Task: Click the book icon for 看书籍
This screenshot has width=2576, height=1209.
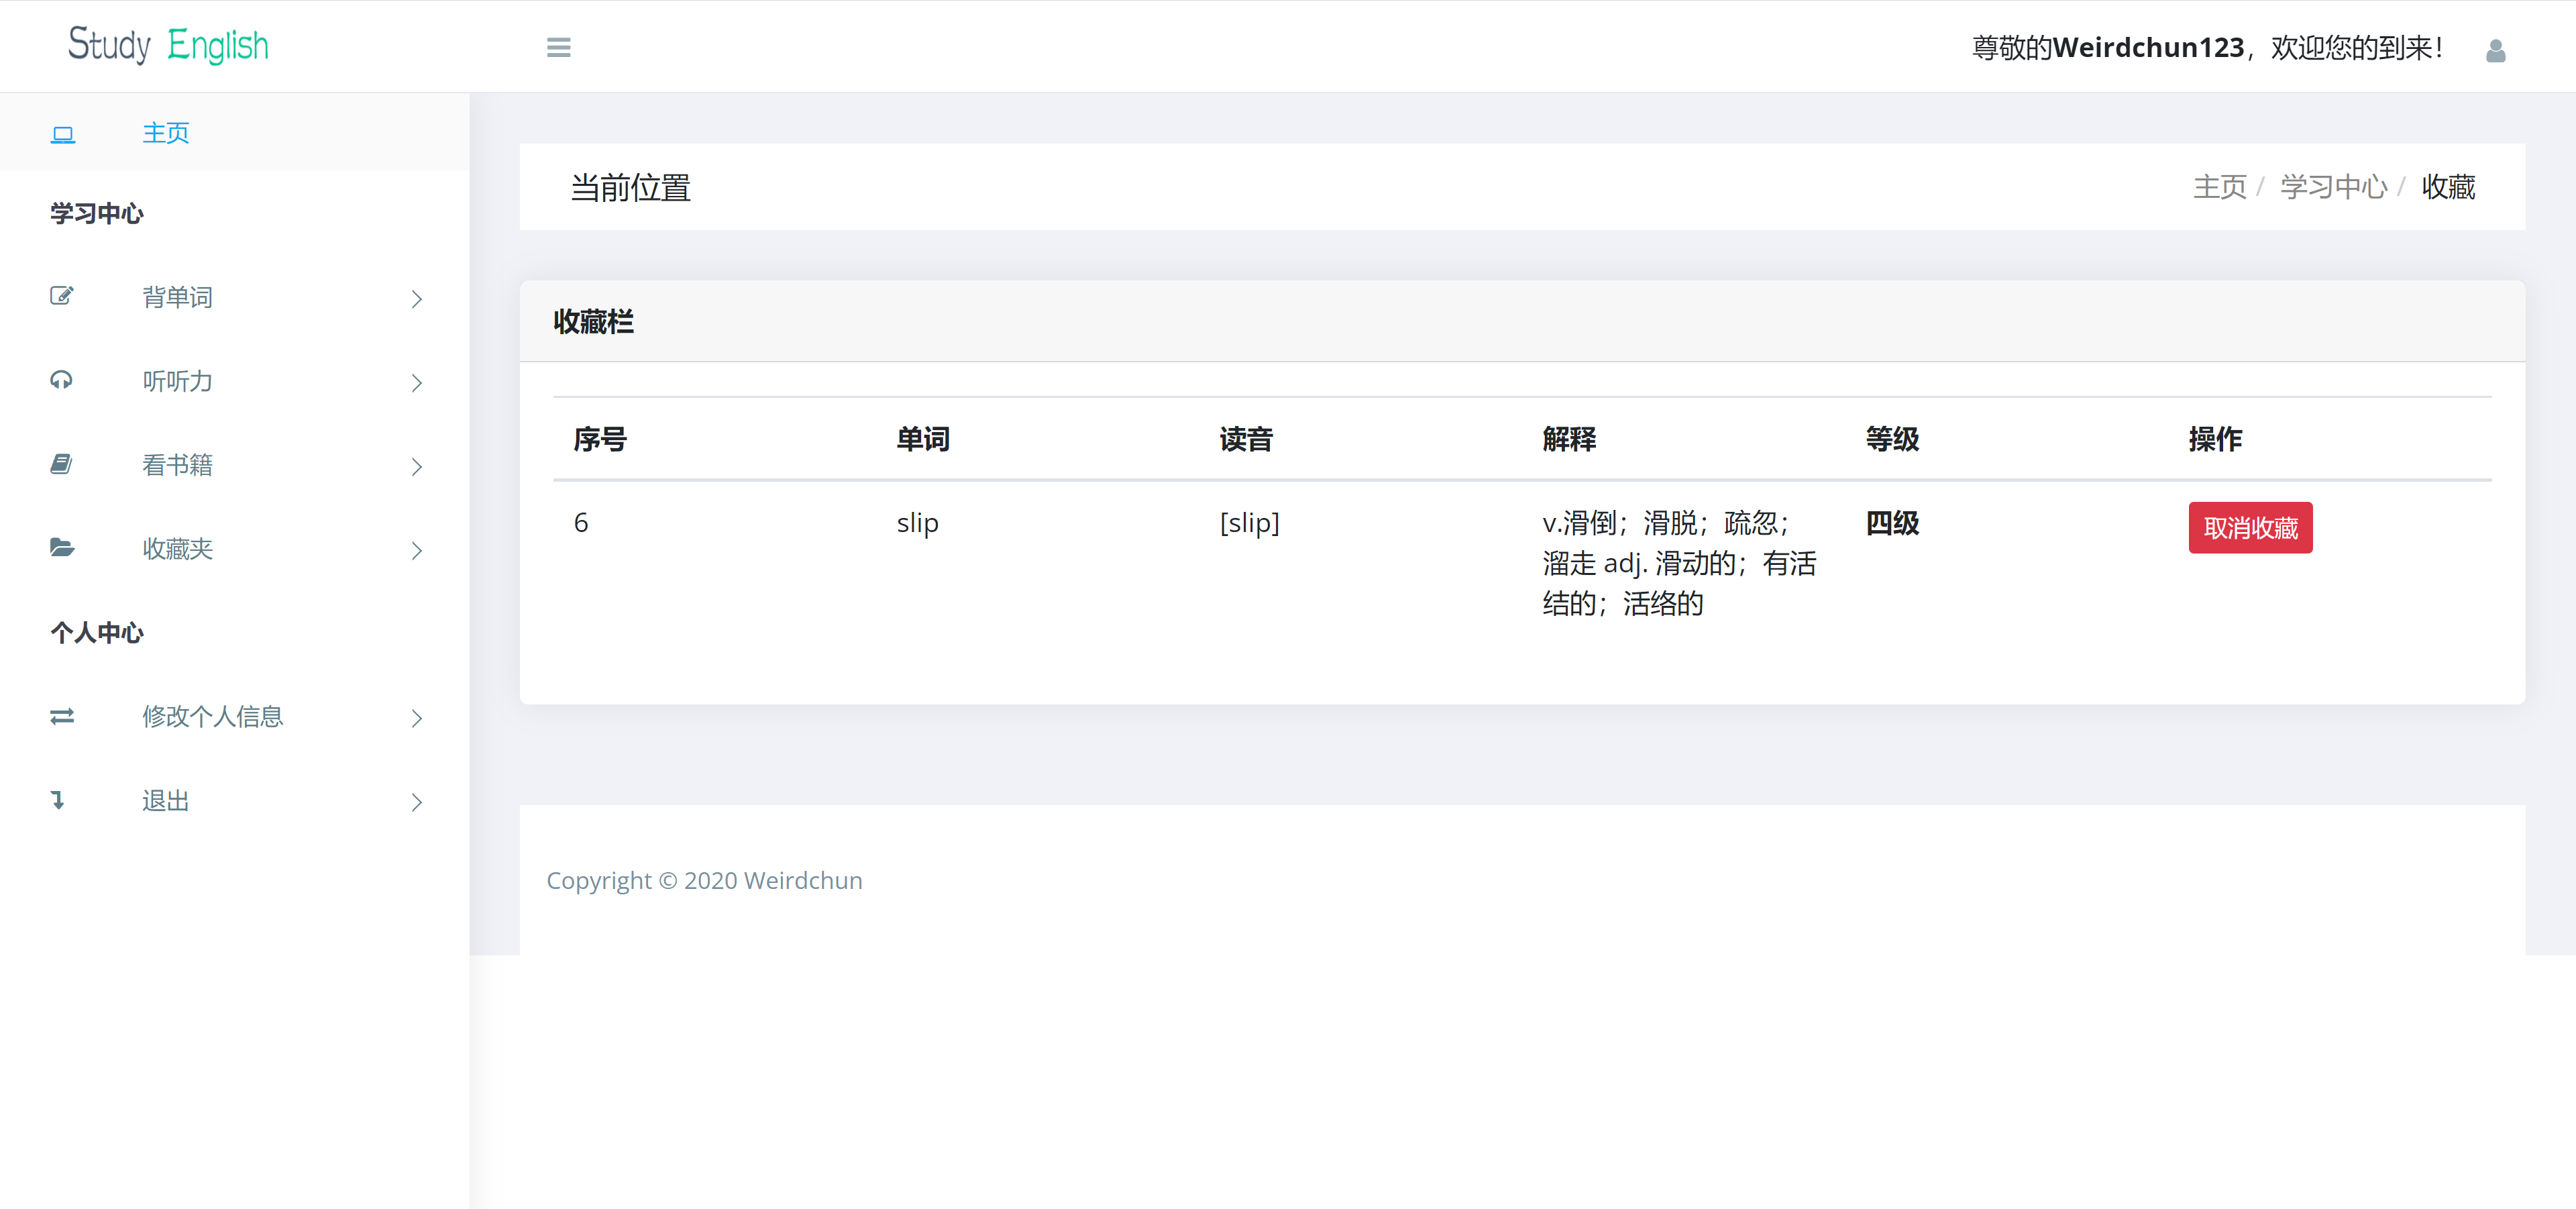Action: (x=62, y=464)
